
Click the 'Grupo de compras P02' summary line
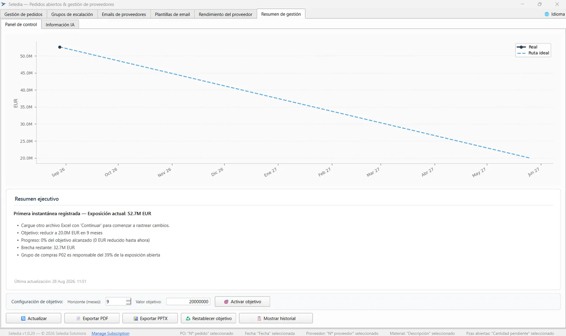[91, 255]
